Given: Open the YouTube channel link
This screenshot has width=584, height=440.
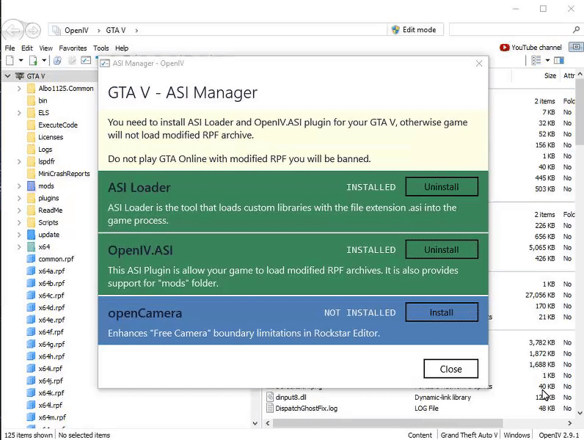Looking at the screenshot, I should (x=530, y=48).
